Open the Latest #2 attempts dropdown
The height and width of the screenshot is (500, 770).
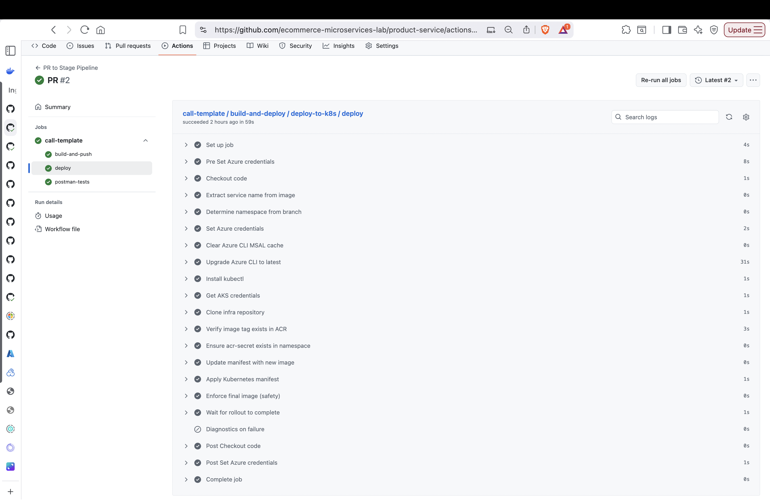(716, 80)
